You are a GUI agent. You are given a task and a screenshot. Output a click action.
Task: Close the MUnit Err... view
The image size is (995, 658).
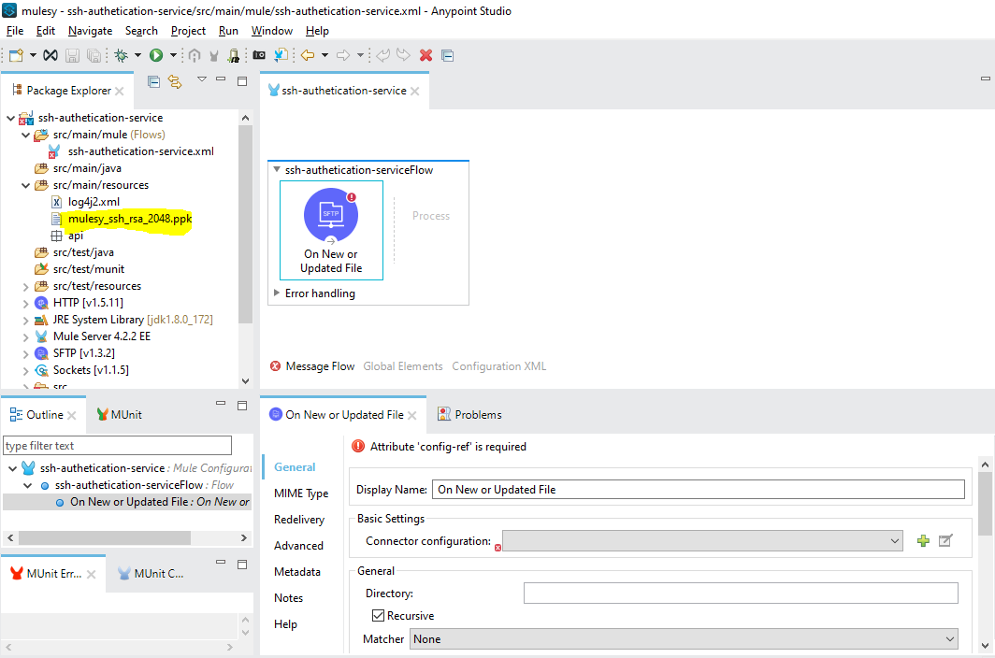[92, 574]
